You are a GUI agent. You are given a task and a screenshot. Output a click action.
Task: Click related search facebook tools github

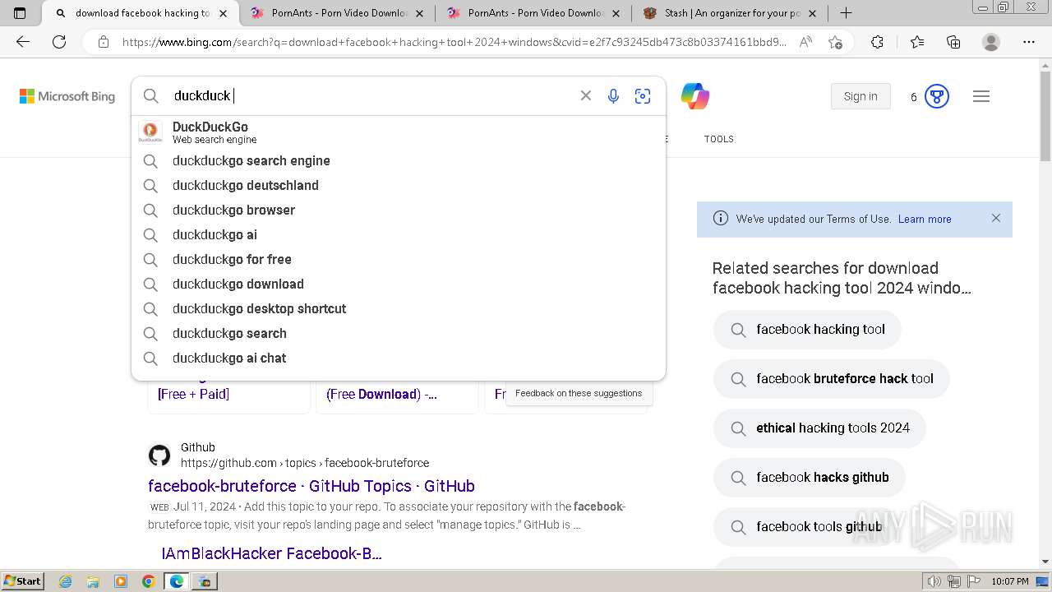(x=805, y=527)
